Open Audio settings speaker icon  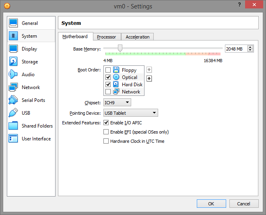click(13, 75)
